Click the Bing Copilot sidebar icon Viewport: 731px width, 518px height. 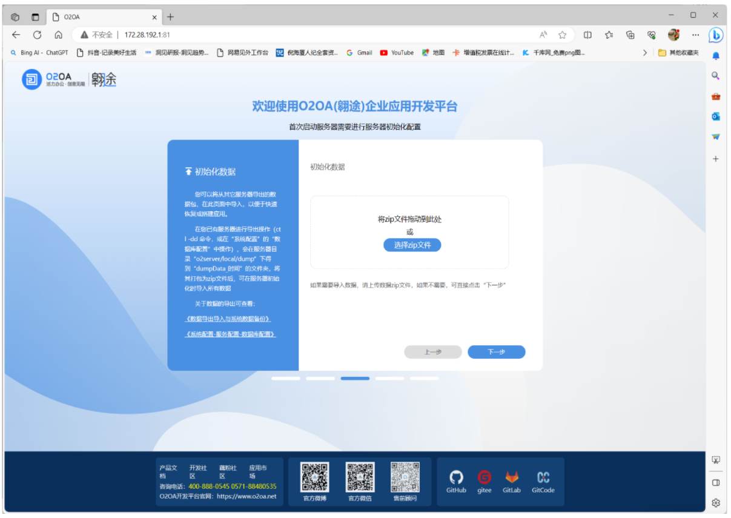[716, 35]
